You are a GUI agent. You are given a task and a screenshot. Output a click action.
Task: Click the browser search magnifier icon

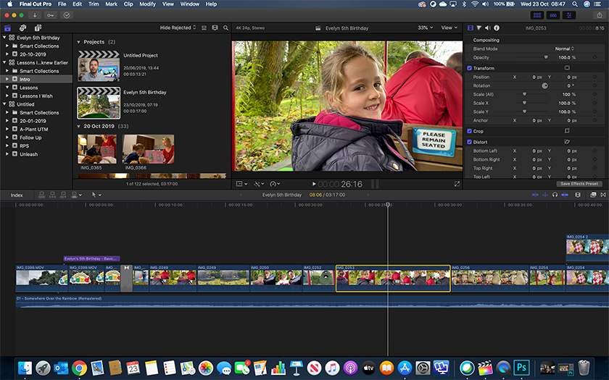coord(226,28)
